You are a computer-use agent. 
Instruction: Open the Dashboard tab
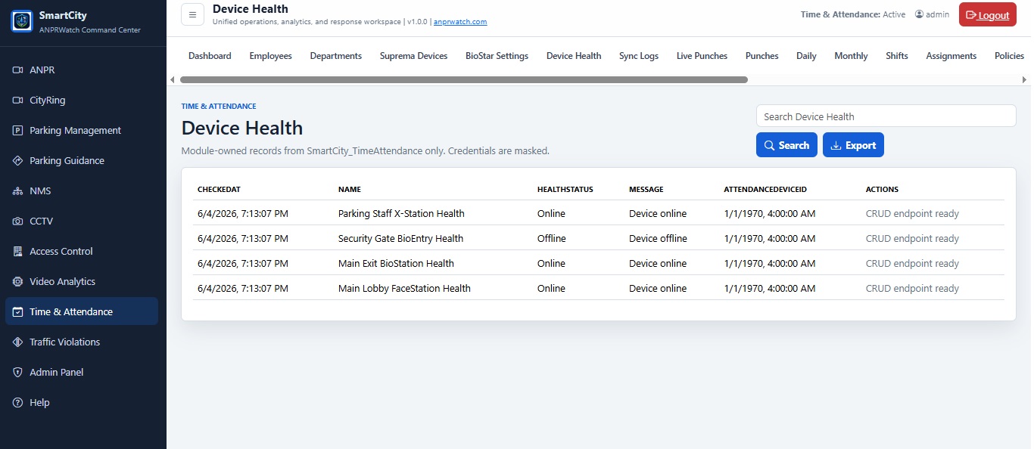coord(210,56)
